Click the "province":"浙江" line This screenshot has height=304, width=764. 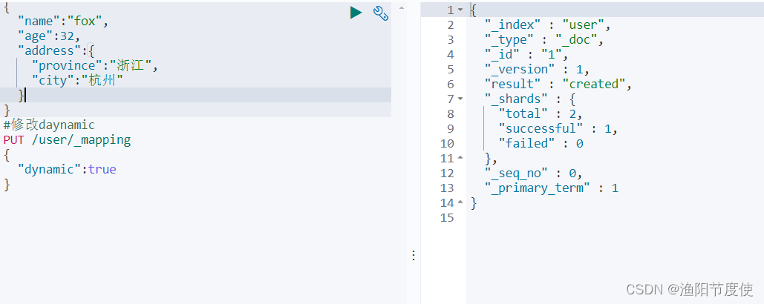pyautogui.click(x=95, y=66)
